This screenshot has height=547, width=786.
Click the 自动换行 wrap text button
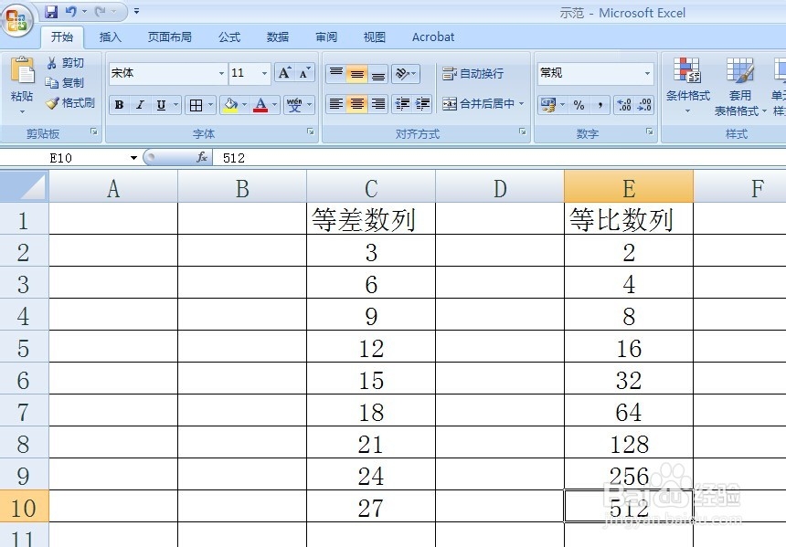click(x=473, y=74)
